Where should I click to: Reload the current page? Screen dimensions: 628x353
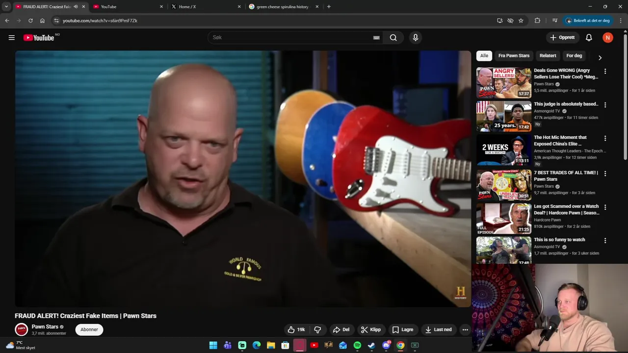30,21
